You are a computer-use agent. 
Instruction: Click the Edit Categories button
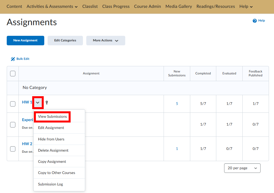[x=65, y=41]
